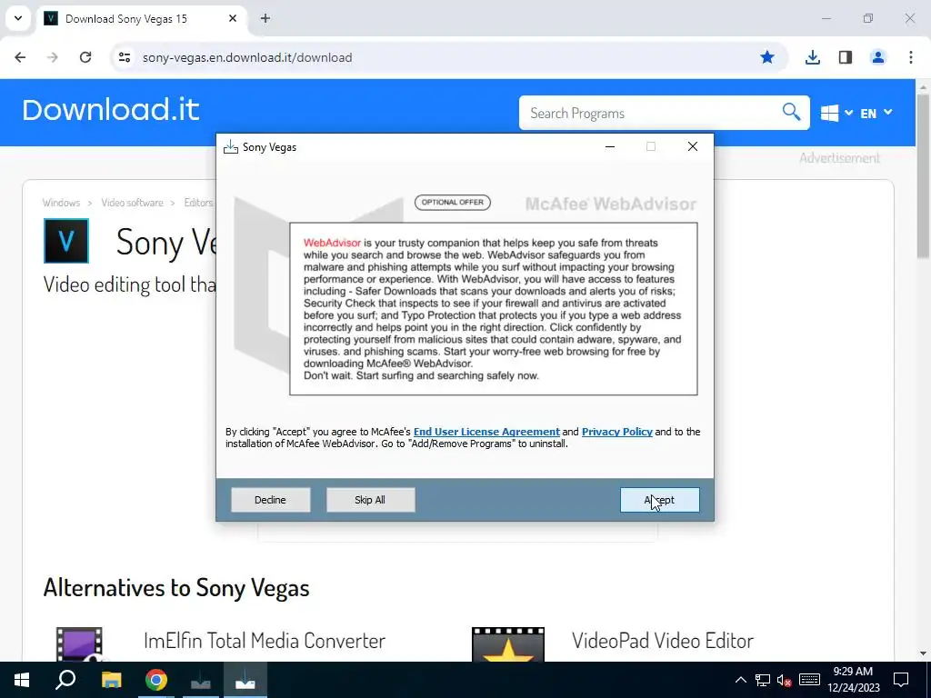Open the Privacy Policy link
Screen dimensions: 931x698
click(x=617, y=432)
